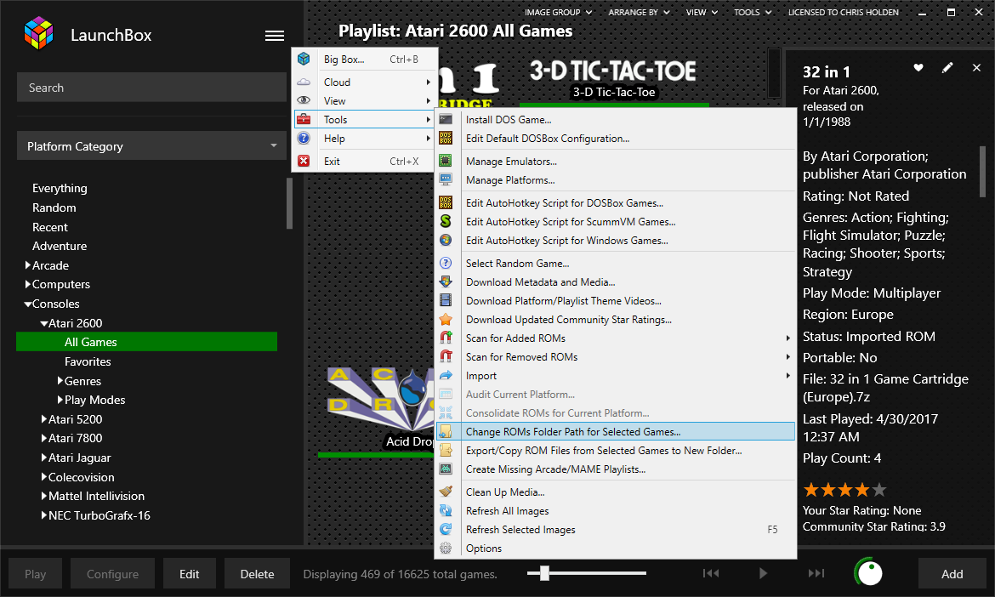Click the music play control
Screen dimensions: 995x597
click(x=763, y=573)
